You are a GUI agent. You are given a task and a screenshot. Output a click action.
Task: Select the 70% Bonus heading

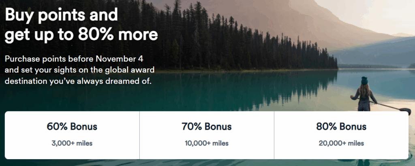point(207,127)
